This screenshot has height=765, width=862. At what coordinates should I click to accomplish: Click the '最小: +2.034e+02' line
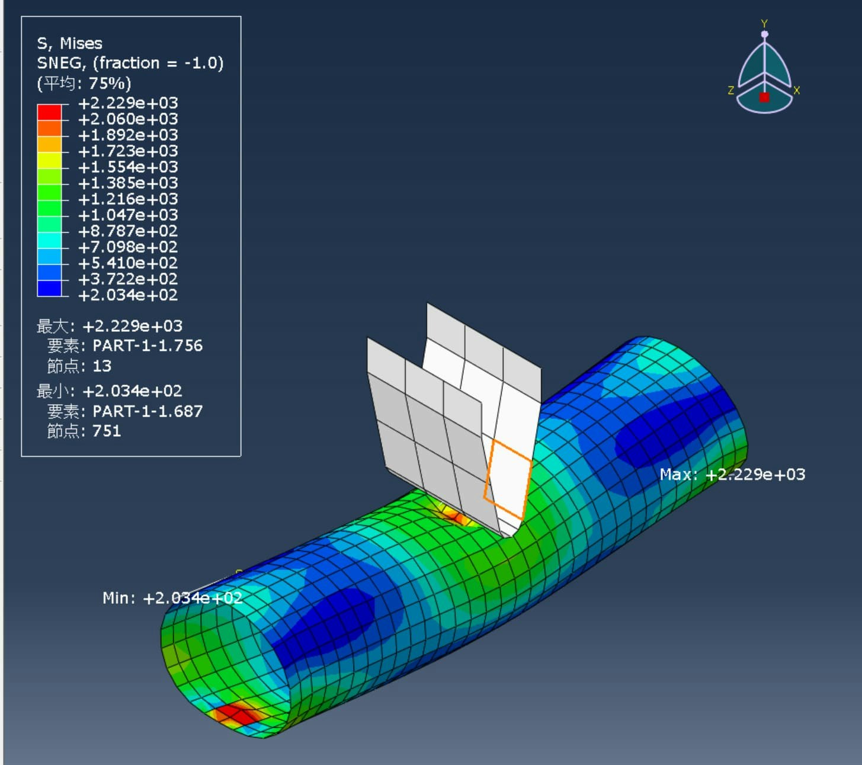(110, 391)
